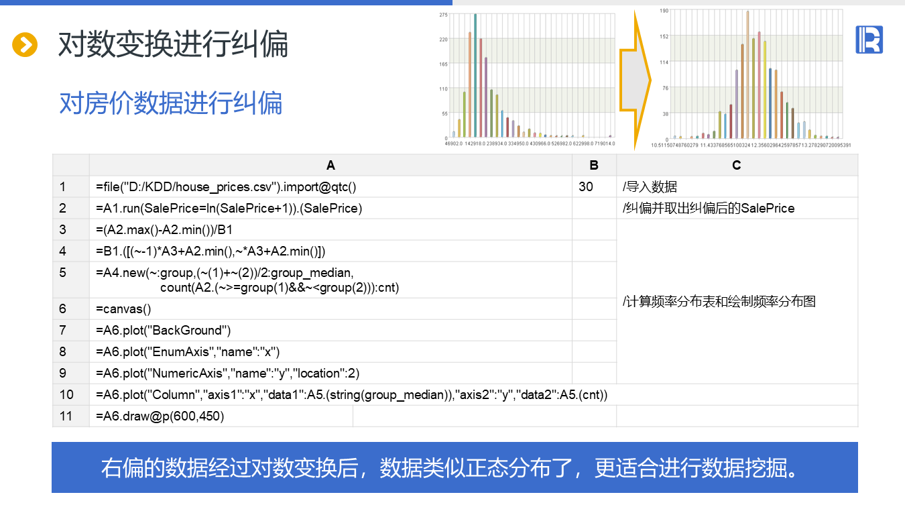Click the A6.plot "BackGround" cell
905x509 pixels.
pyautogui.click(x=330, y=330)
